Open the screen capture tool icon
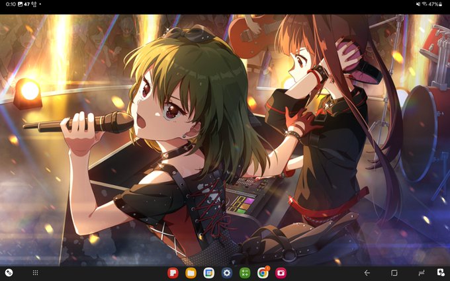The height and width of the screenshot is (281, 450). click(441, 272)
